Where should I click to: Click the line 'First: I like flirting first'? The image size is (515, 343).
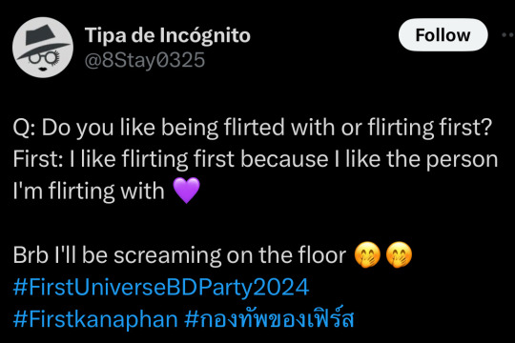pos(256,159)
